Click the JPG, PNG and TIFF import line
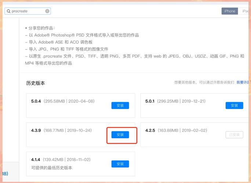 [66, 49]
